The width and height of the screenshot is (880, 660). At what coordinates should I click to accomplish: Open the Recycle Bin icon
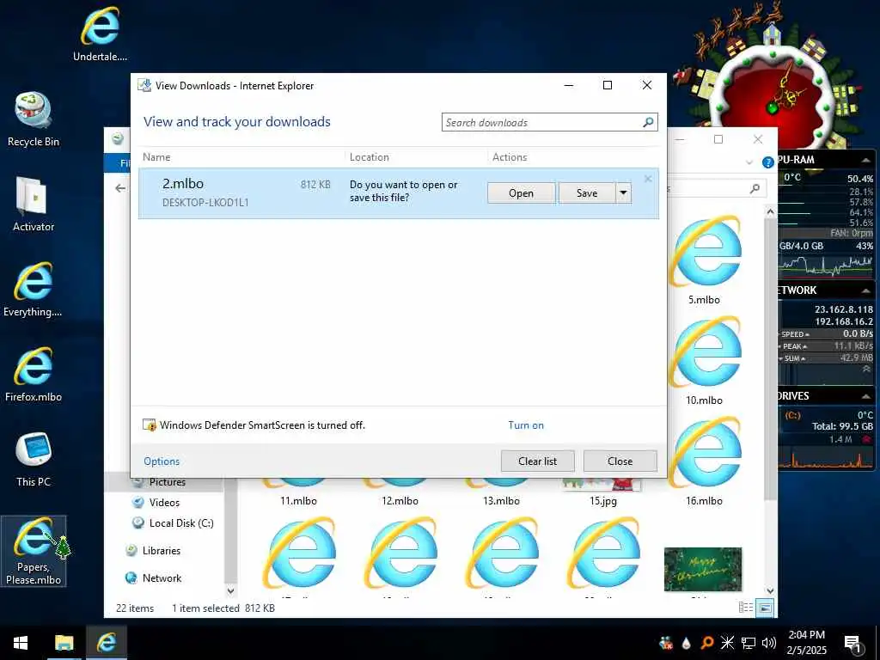point(34,119)
